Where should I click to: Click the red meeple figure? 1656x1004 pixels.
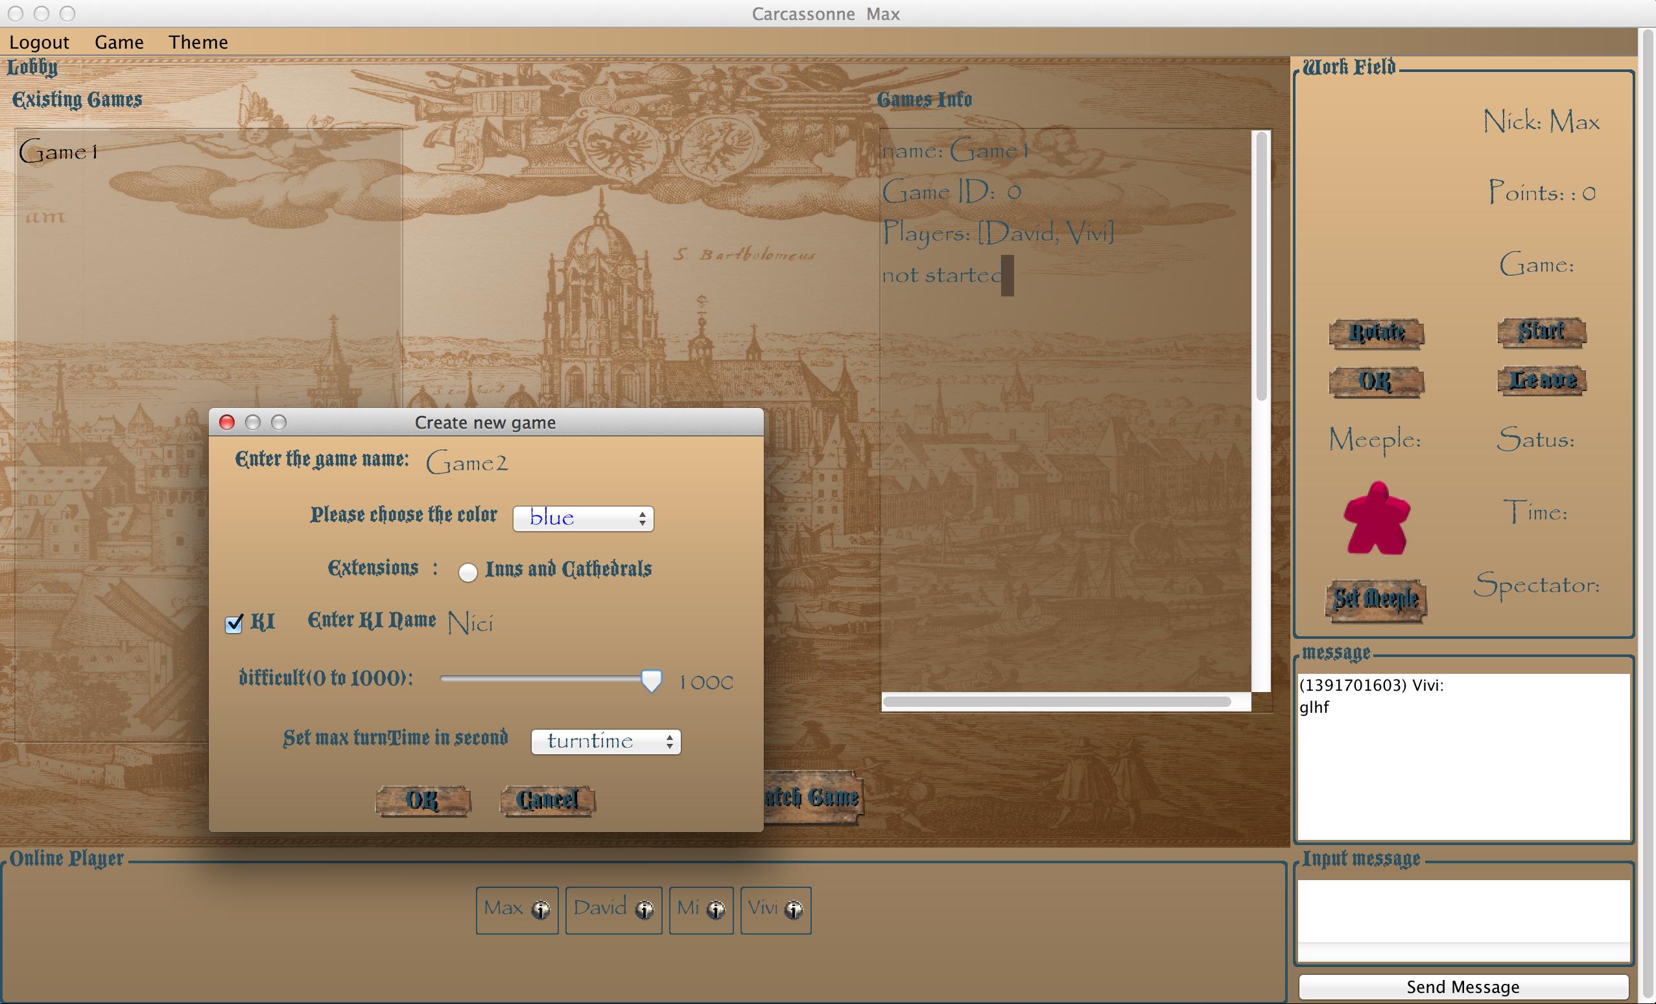(x=1376, y=518)
